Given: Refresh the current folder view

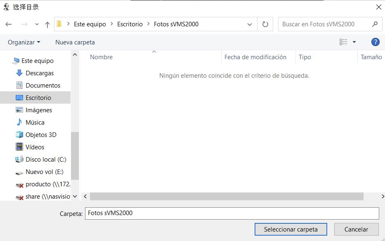Looking at the screenshot, I should click(265, 24).
